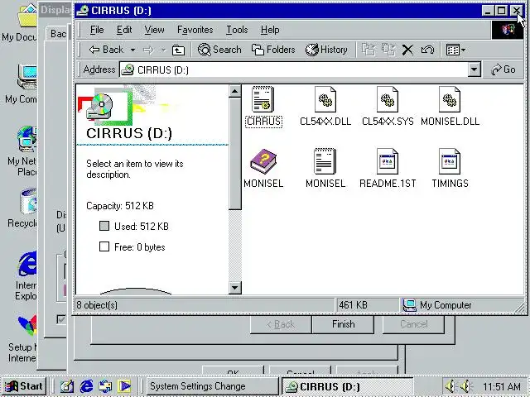This screenshot has width=530, height=397.
Task: Open the Forward history dropdown arrow
Action: coord(163,50)
